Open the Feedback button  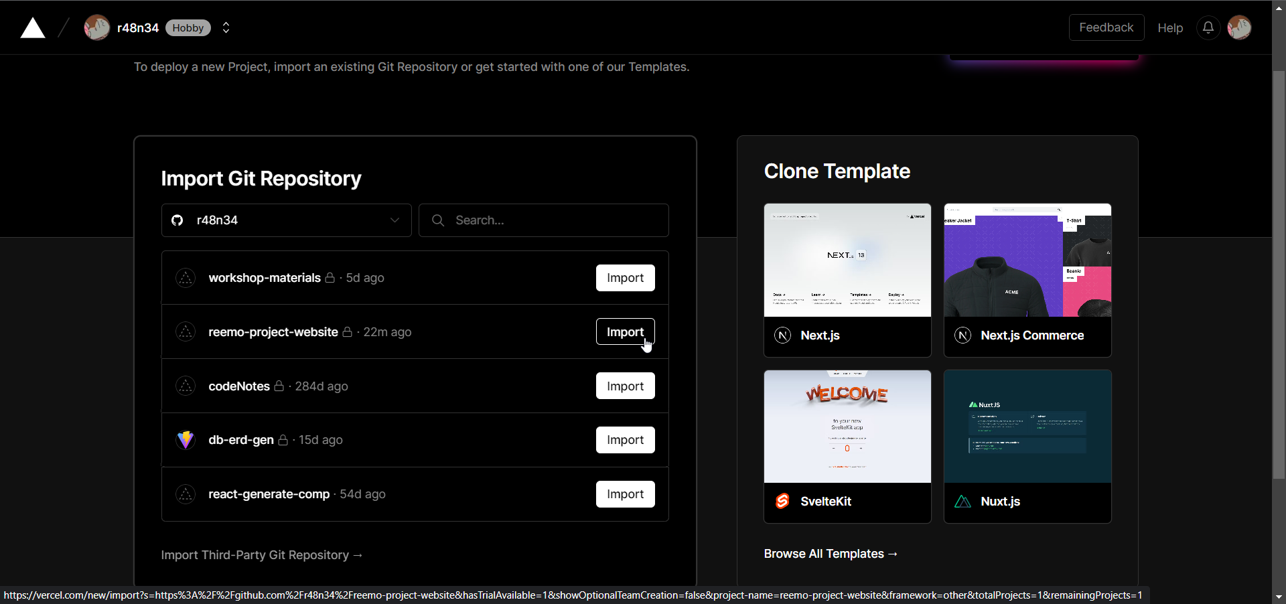click(x=1106, y=27)
